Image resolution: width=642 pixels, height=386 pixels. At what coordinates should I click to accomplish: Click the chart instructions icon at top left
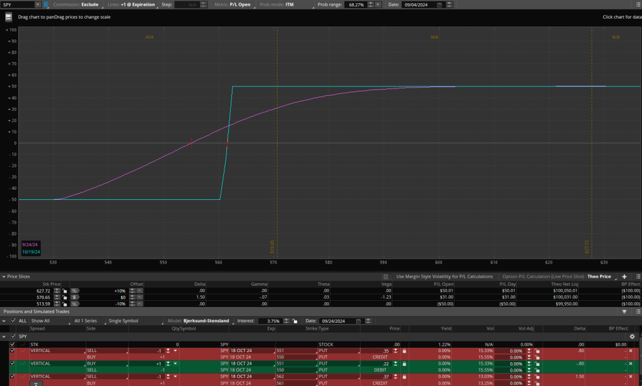click(x=8, y=17)
